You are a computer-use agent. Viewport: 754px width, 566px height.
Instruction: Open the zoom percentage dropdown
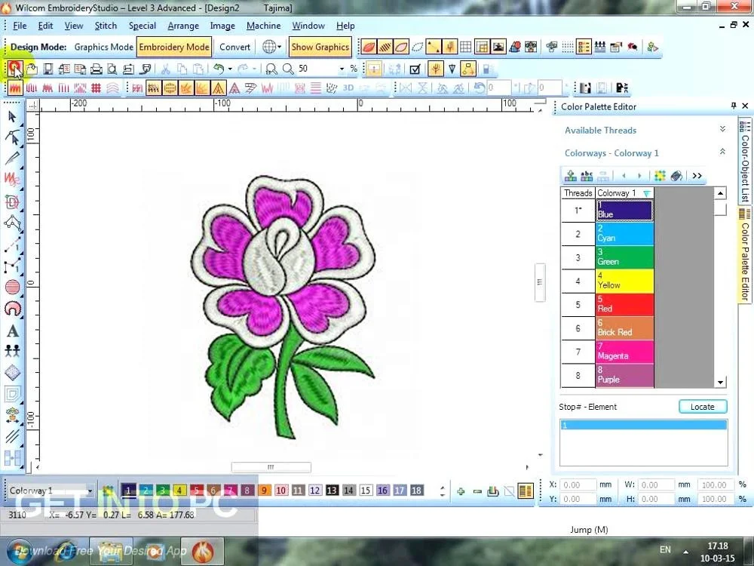click(342, 69)
